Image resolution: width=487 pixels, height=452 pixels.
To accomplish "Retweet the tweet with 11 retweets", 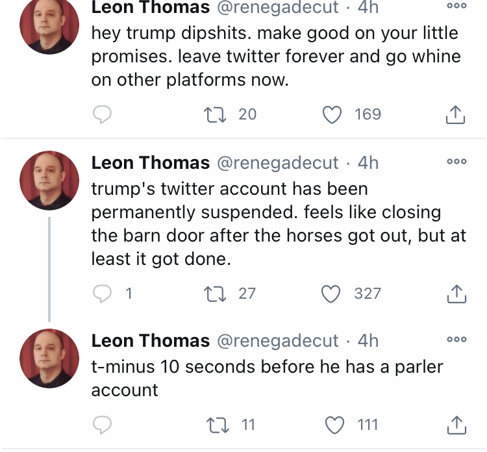I will 218,425.
